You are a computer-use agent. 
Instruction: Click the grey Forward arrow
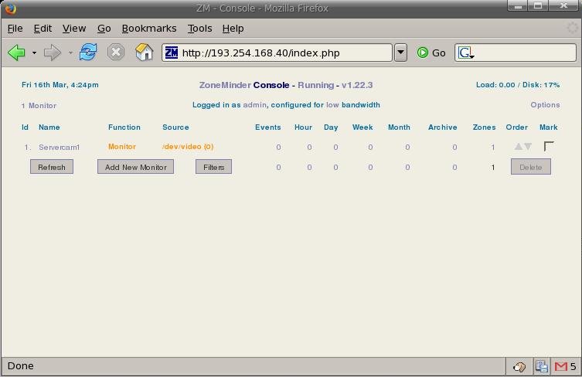click(52, 53)
